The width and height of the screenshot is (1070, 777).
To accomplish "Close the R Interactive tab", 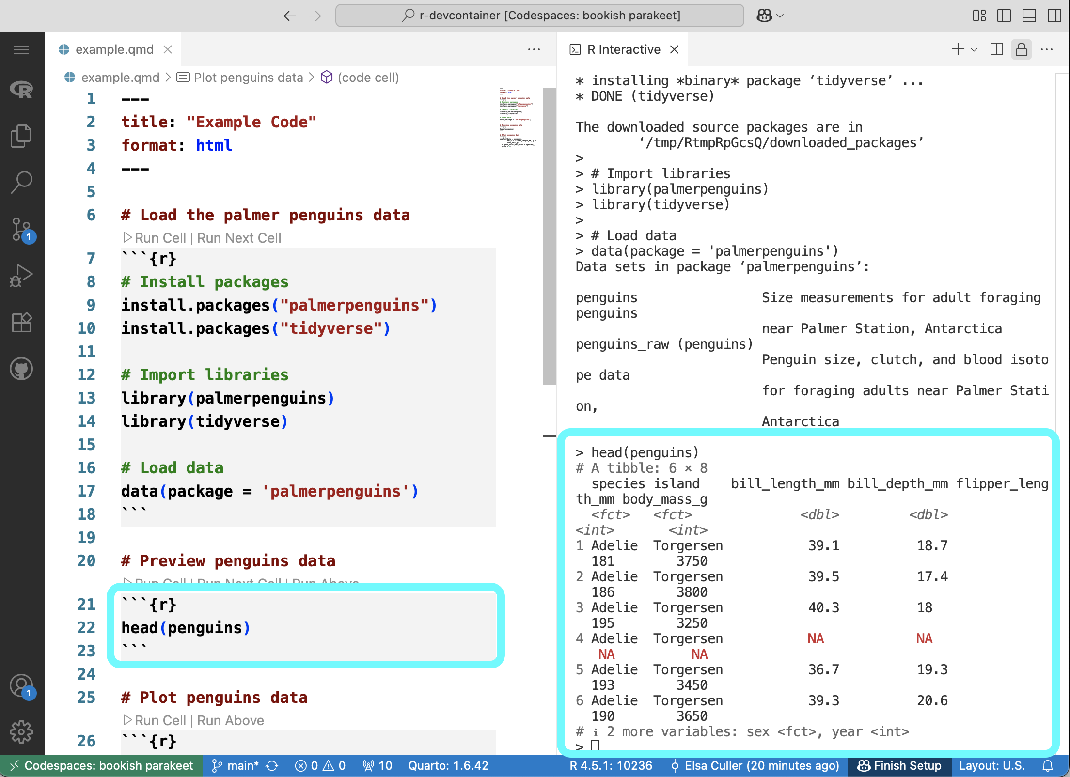I will pyautogui.click(x=674, y=49).
